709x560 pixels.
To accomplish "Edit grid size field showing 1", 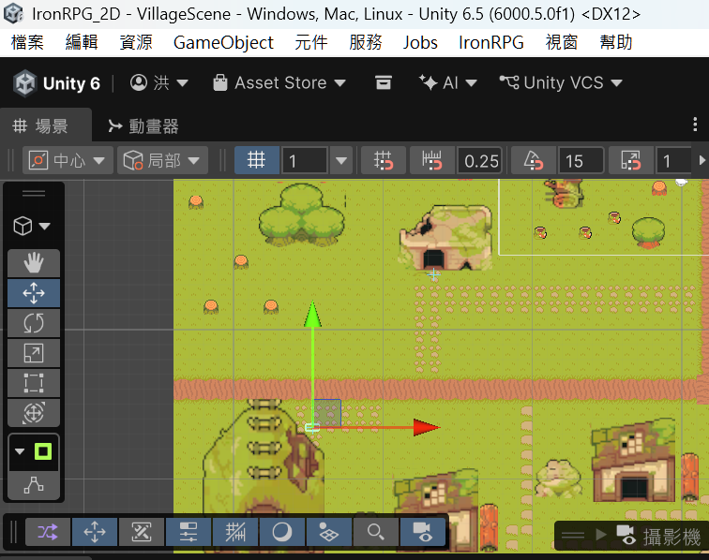I will (x=304, y=161).
